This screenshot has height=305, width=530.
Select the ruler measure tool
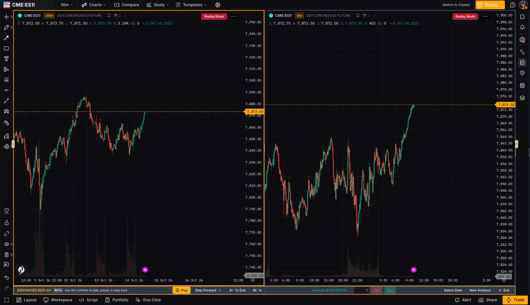point(6,123)
